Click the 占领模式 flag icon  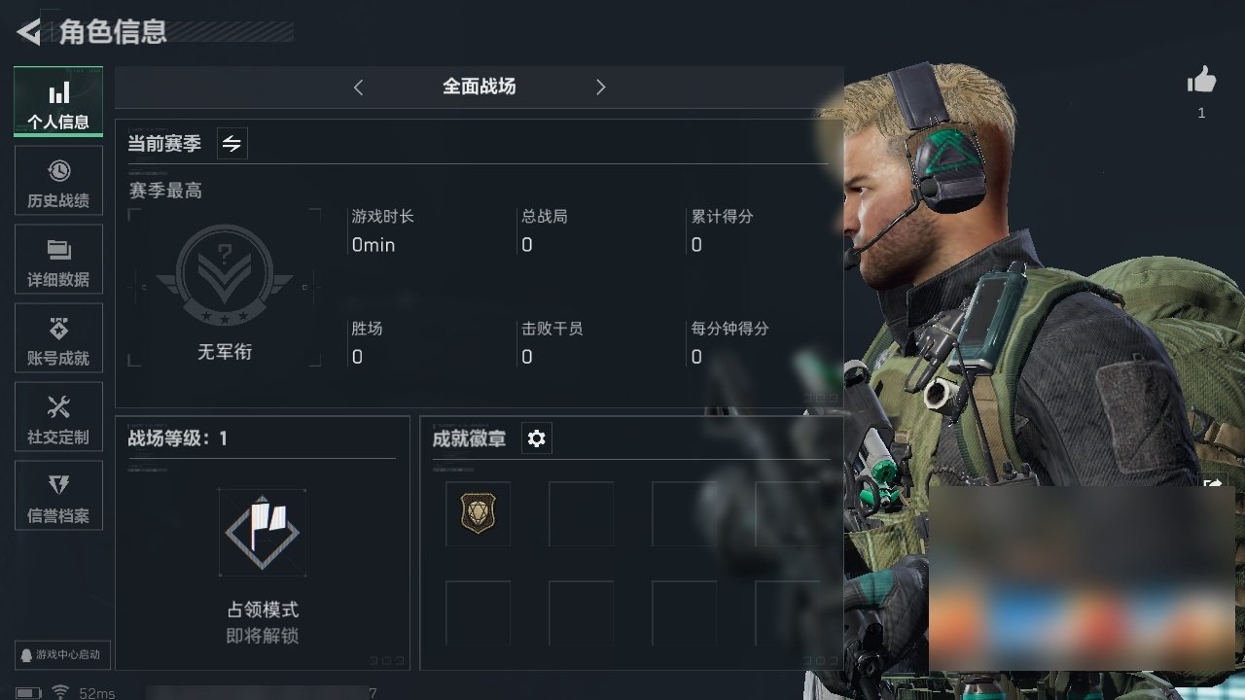coord(263,533)
